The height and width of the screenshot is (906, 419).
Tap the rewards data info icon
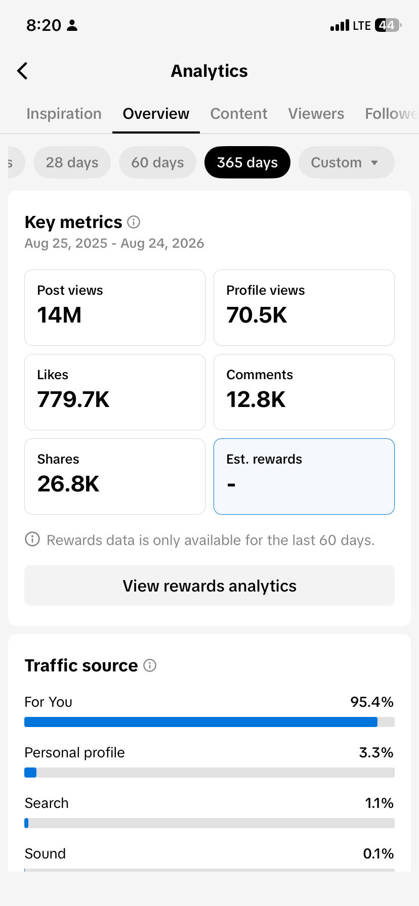pyautogui.click(x=32, y=539)
